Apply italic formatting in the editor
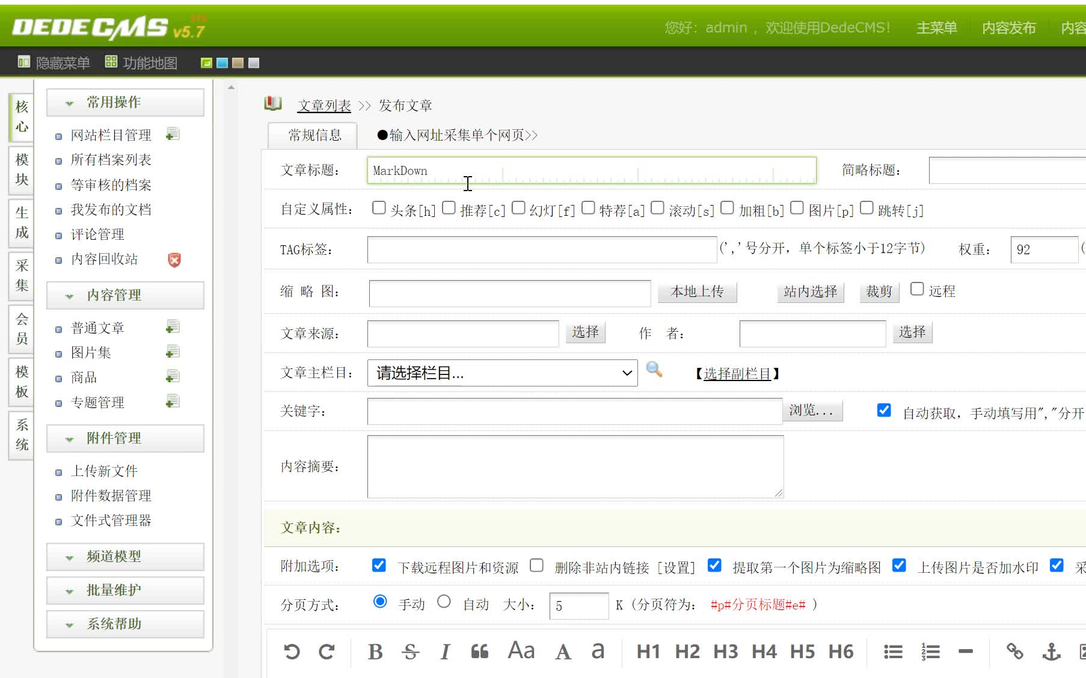 coord(445,652)
